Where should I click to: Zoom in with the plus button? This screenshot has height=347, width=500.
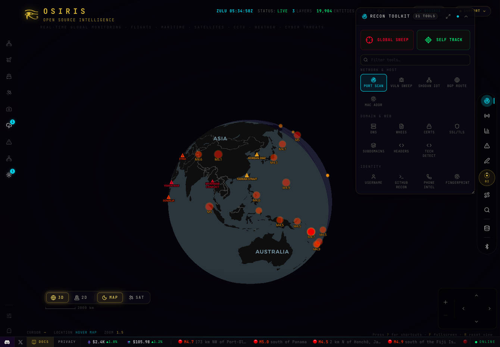coord(446,302)
